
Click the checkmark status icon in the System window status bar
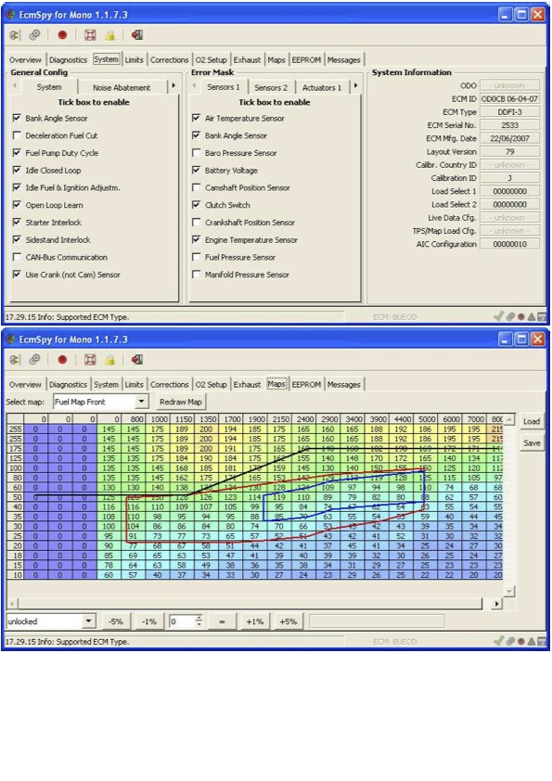(x=499, y=316)
